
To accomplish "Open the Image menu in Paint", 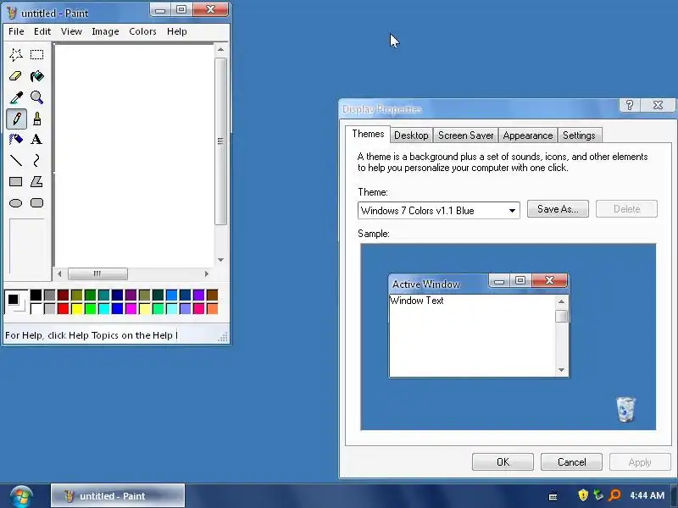I will click(x=105, y=31).
